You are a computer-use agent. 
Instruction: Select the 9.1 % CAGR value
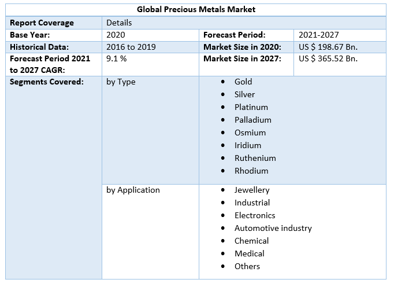pos(116,58)
